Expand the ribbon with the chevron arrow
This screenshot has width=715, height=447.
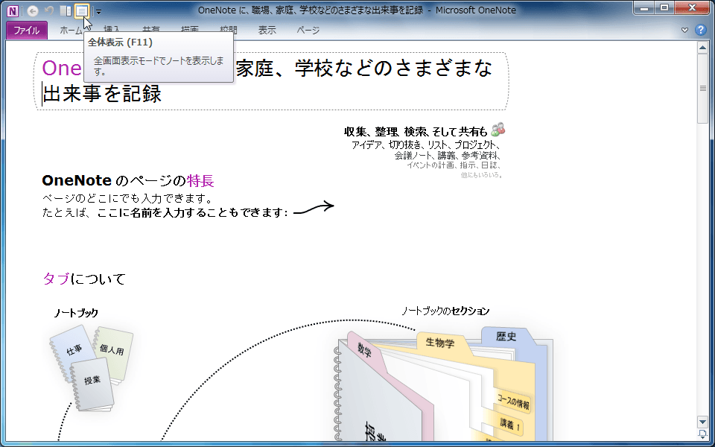684,30
